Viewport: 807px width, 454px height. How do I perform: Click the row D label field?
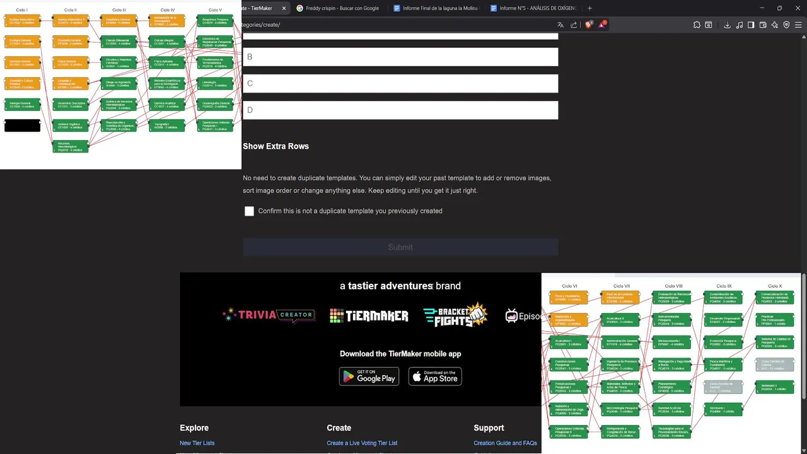(400, 110)
